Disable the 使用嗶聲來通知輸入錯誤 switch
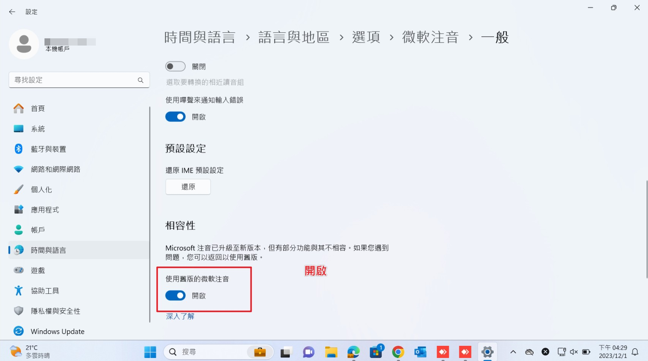The image size is (648, 361). (x=175, y=117)
